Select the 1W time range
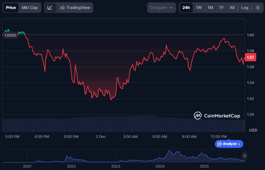 (x=199, y=8)
